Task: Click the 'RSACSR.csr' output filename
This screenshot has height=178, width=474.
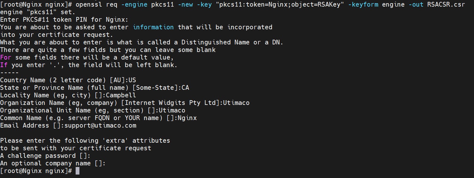Action: pos(446,5)
